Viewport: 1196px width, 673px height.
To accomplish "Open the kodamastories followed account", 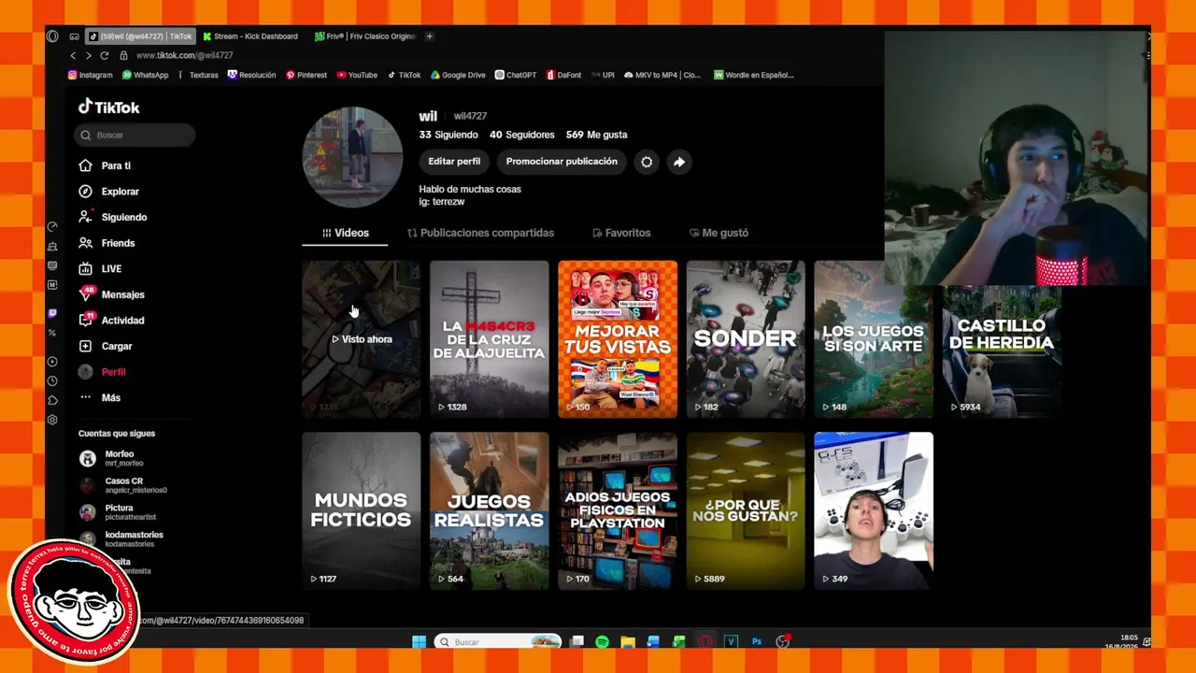I will 123,539.
